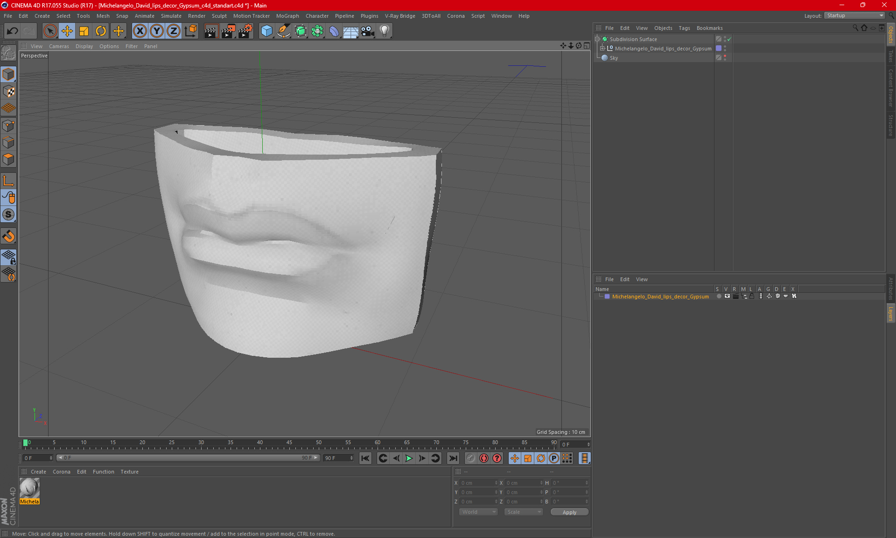The image size is (896, 538).
Task: Collapse the Subdivision Surface tree node
Action: 597,39
